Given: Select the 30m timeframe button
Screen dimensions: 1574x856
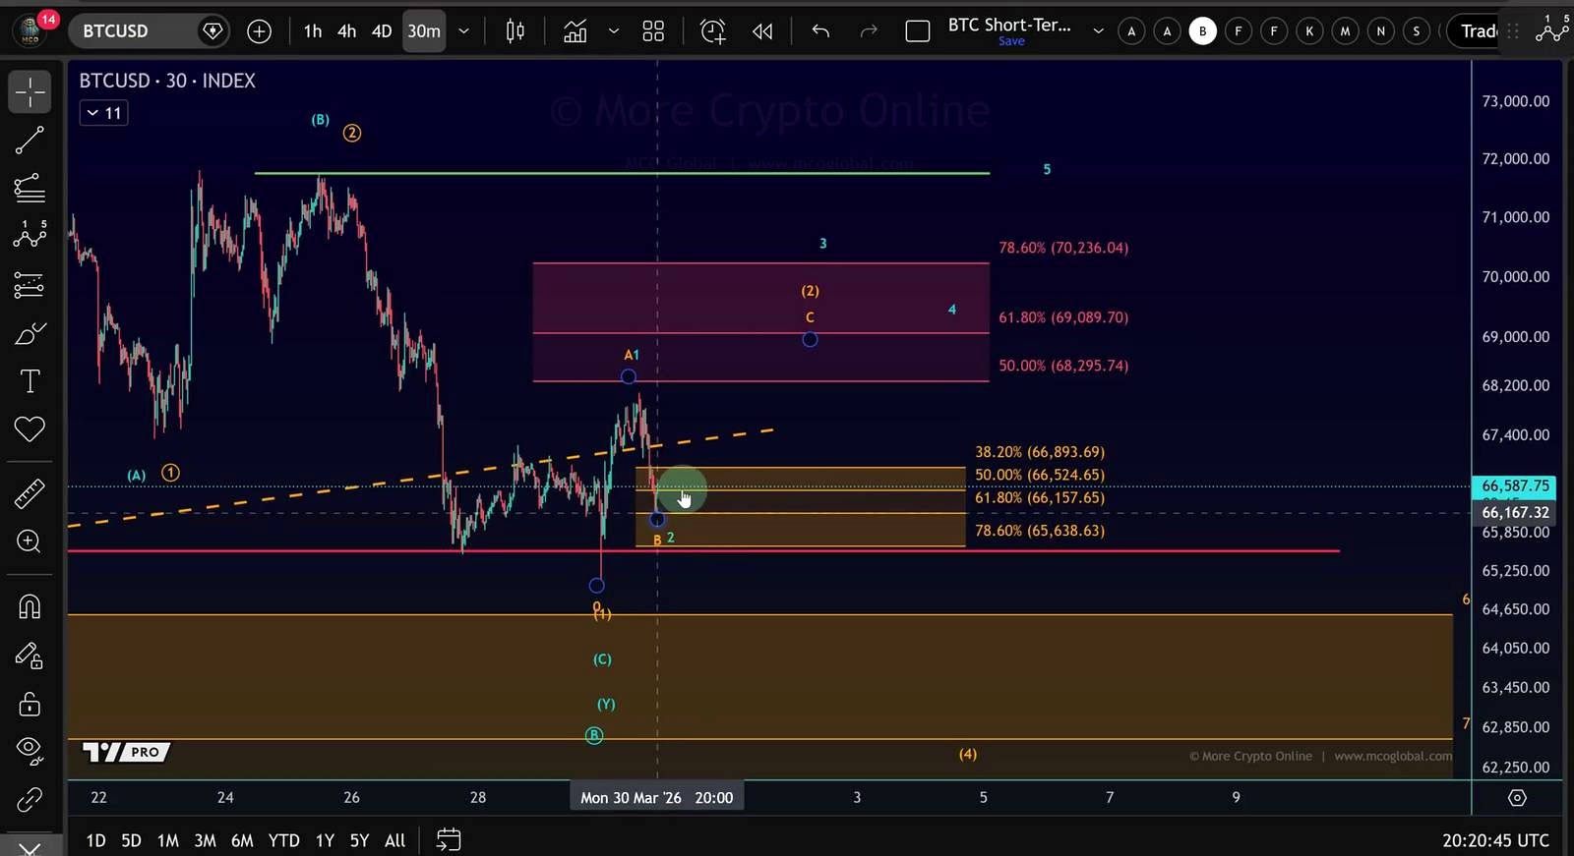Looking at the screenshot, I should (424, 31).
